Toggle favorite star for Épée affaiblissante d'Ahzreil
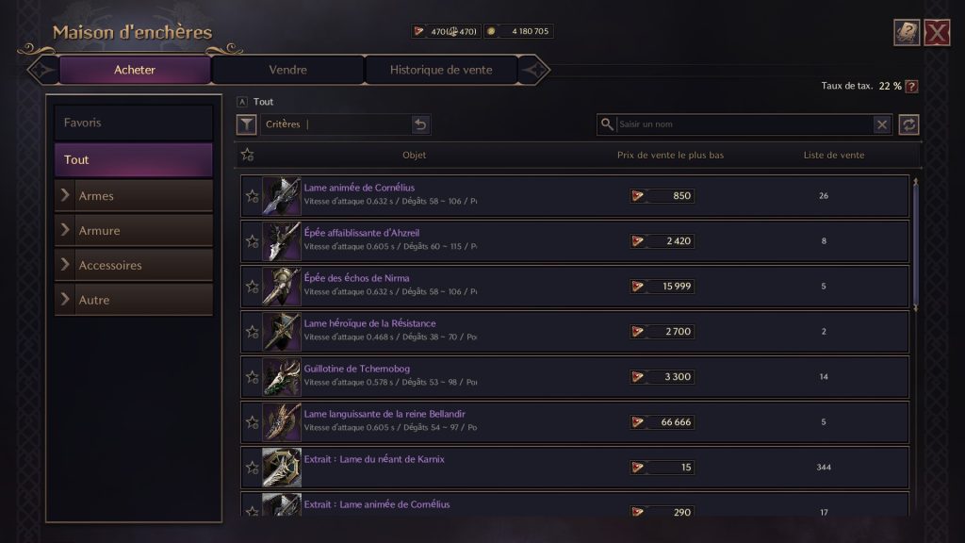This screenshot has width=965, height=543. (252, 241)
